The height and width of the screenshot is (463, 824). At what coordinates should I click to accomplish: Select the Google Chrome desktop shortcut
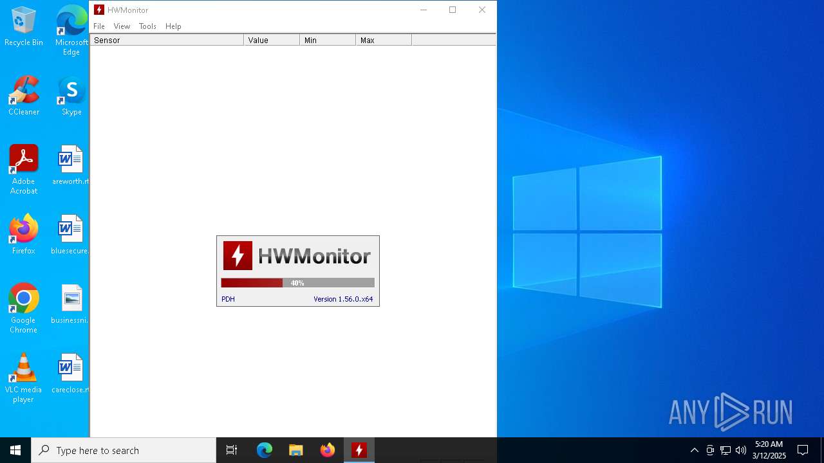coord(24,309)
